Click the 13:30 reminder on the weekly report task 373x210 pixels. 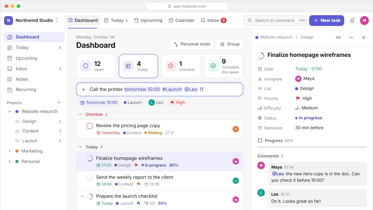(x=152, y=184)
